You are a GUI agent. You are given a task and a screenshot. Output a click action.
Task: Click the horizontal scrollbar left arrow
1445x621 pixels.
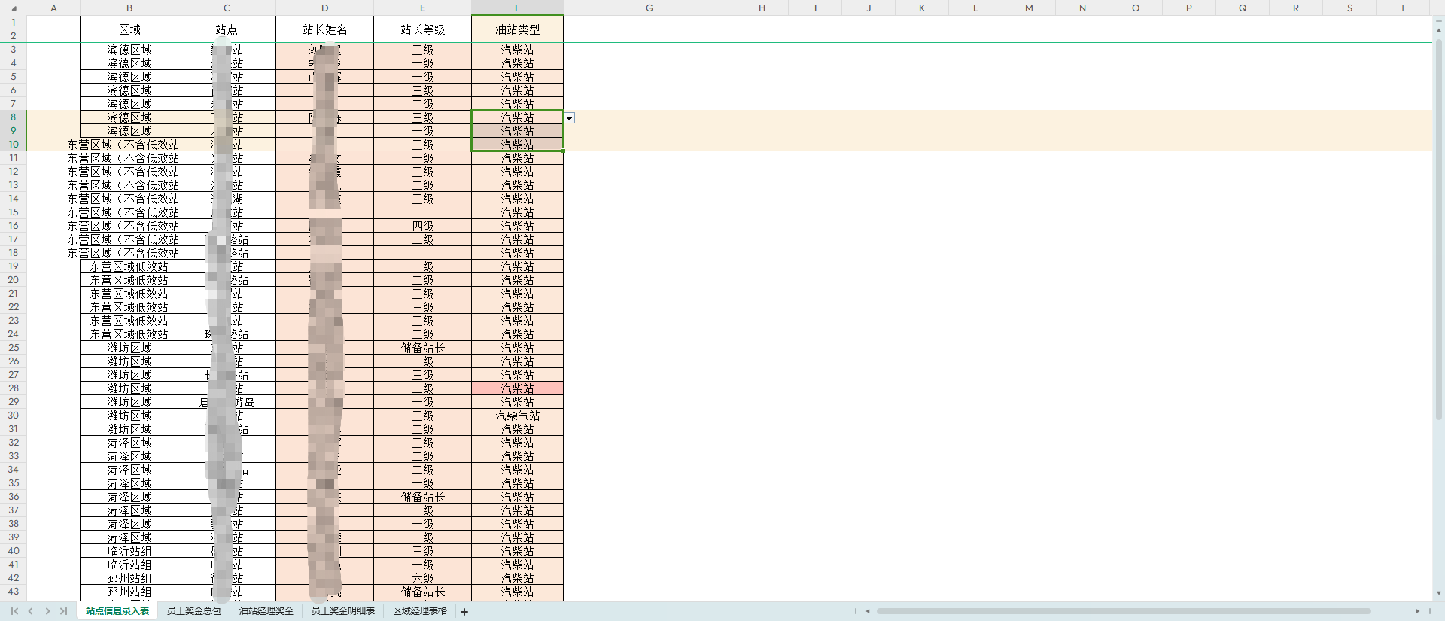pos(868,611)
